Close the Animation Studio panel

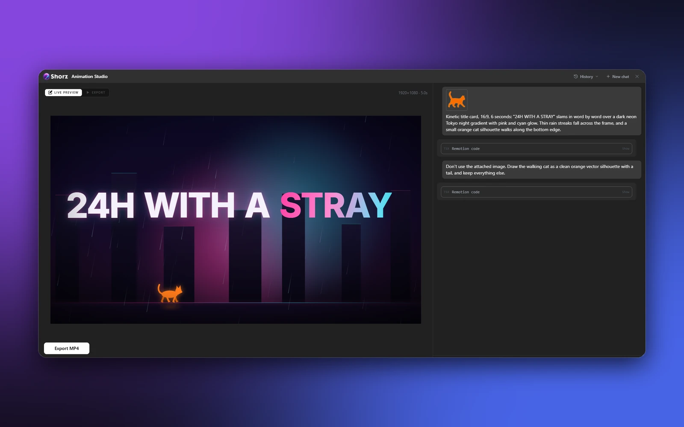pyautogui.click(x=637, y=76)
